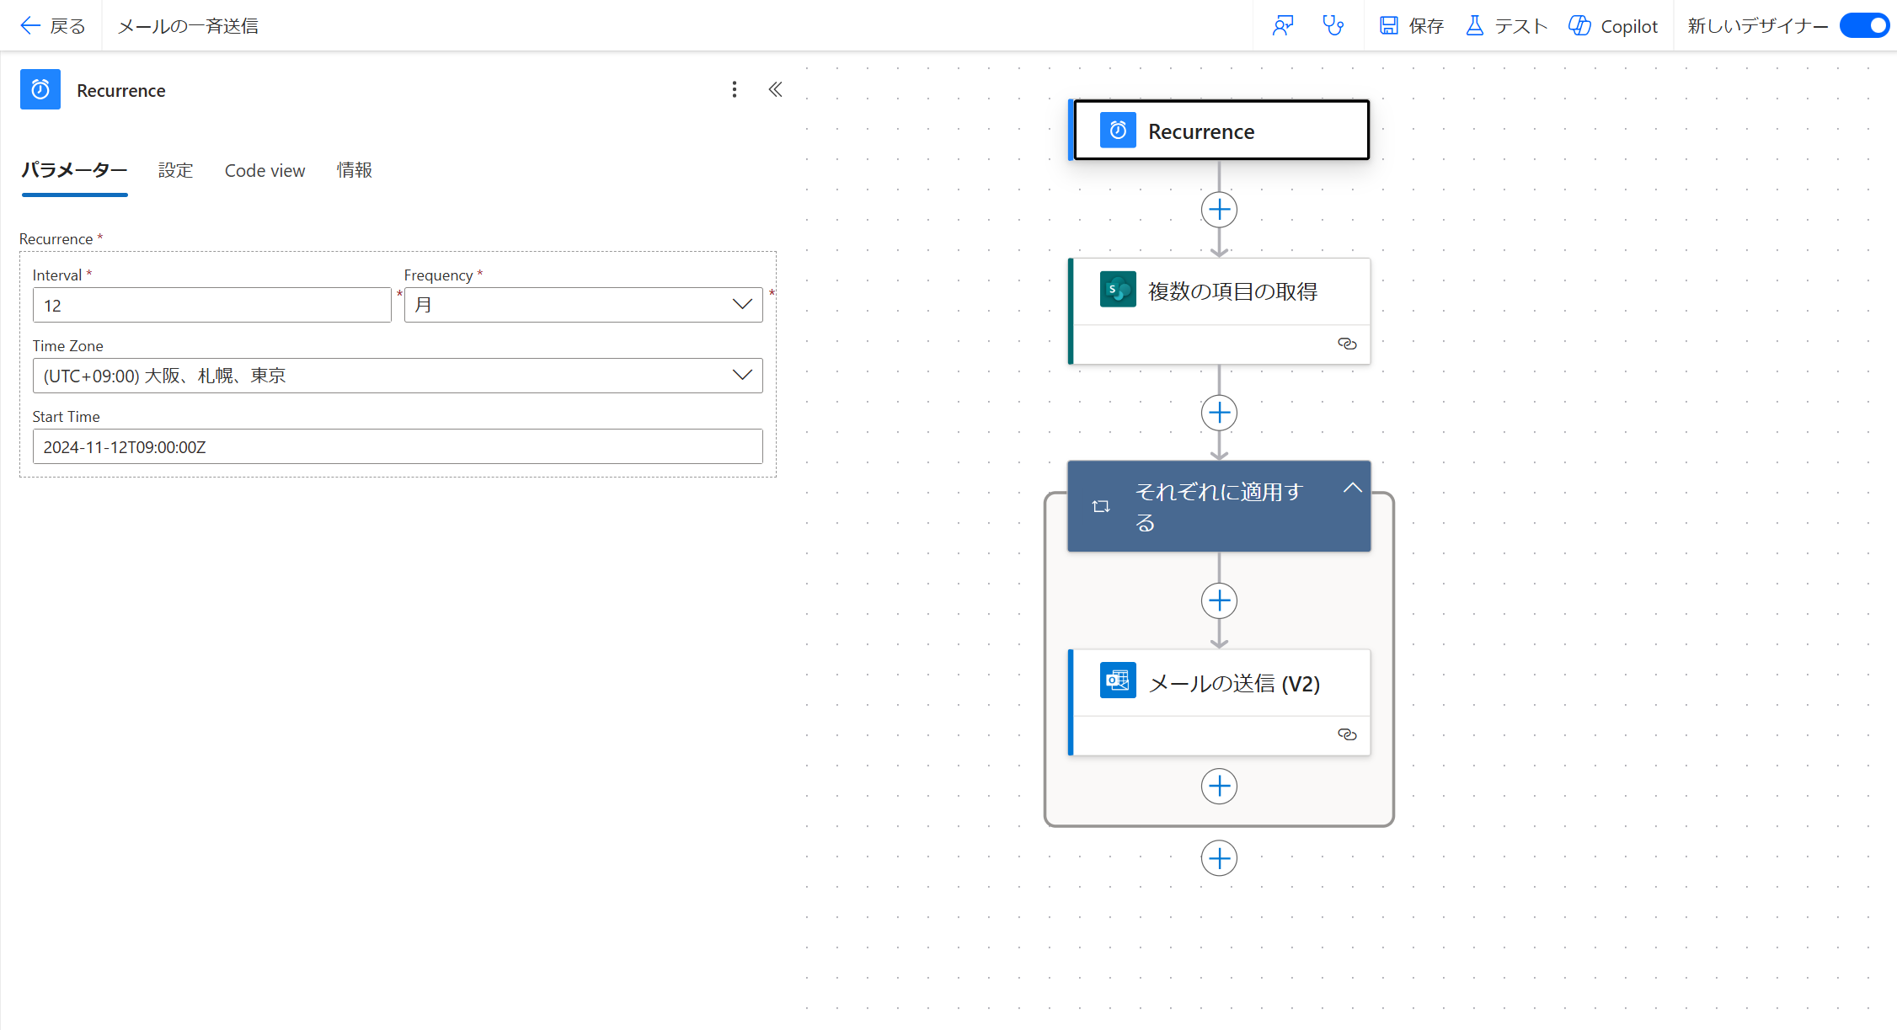This screenshot has height=1030, width=1897.
Task: Click the plus button directly below Recurrence node
Action: (1219, 210)
